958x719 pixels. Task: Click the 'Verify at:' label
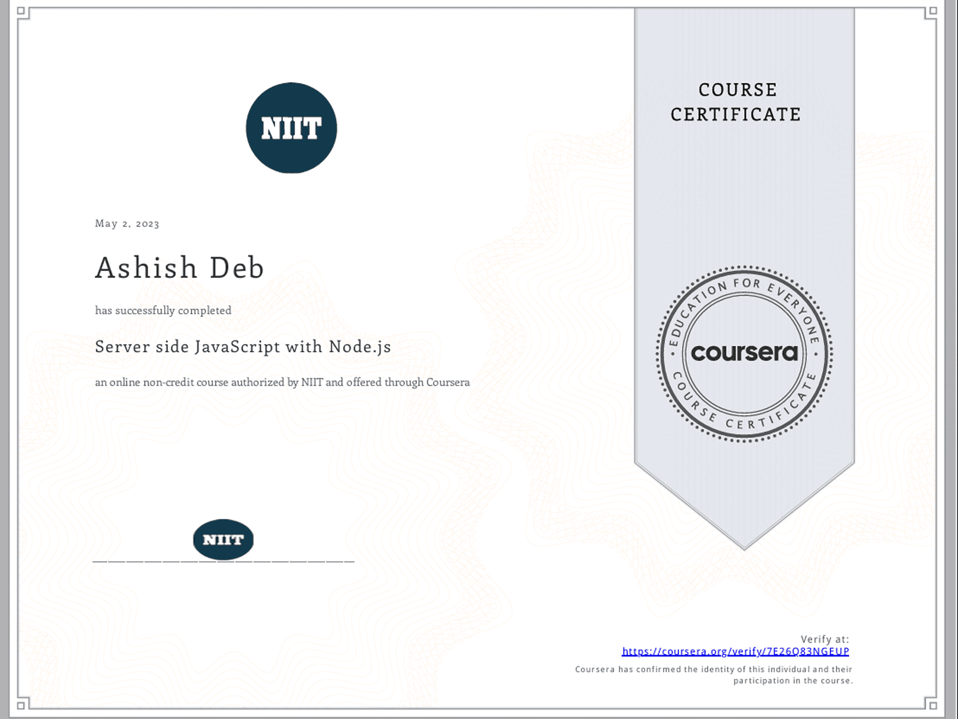tap(825, 639)
